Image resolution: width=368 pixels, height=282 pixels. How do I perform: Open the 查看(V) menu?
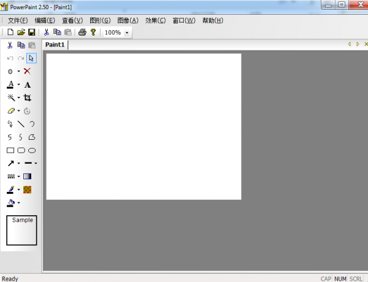[72, 21]
